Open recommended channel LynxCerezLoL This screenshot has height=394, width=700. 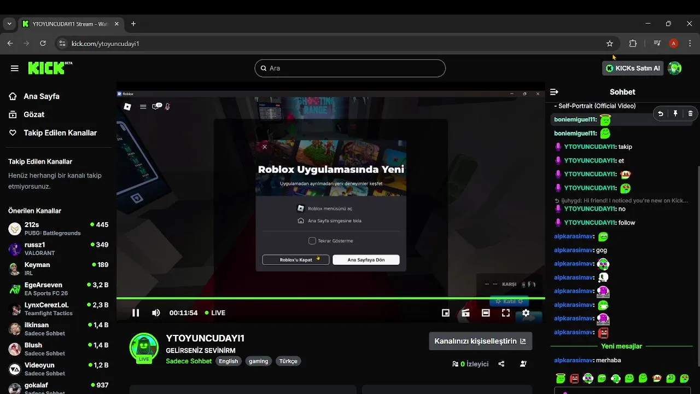click(x=58, y=309)
